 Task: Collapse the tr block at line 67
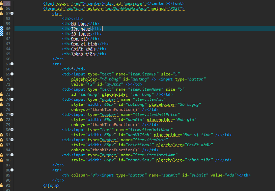[12, 64]
